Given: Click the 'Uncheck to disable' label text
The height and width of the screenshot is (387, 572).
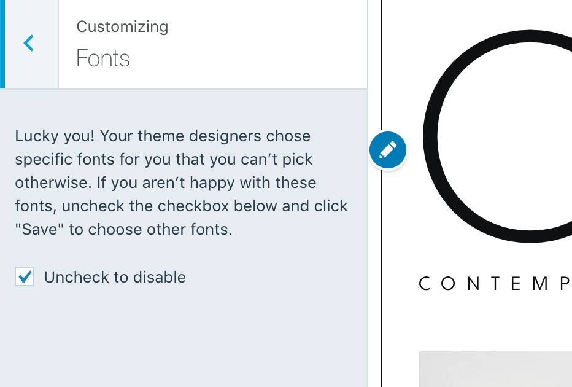Looking at the screenshot, I should click(115, 277).
